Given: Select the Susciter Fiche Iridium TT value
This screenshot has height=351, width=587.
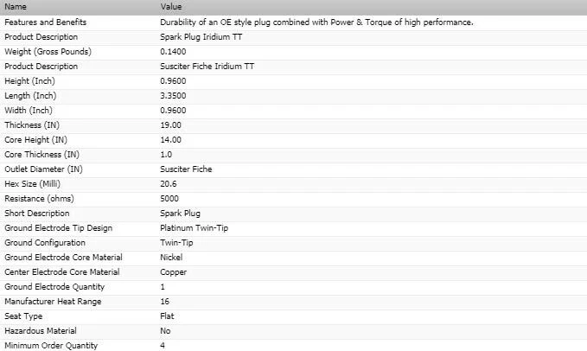Looking at the screenshot, I should (207, 67).
